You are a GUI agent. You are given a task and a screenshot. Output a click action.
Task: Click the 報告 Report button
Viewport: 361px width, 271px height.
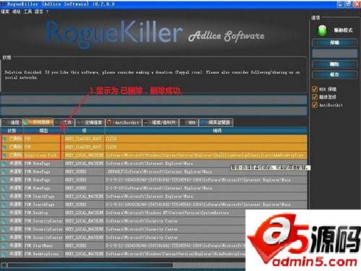tap(334, 74)
